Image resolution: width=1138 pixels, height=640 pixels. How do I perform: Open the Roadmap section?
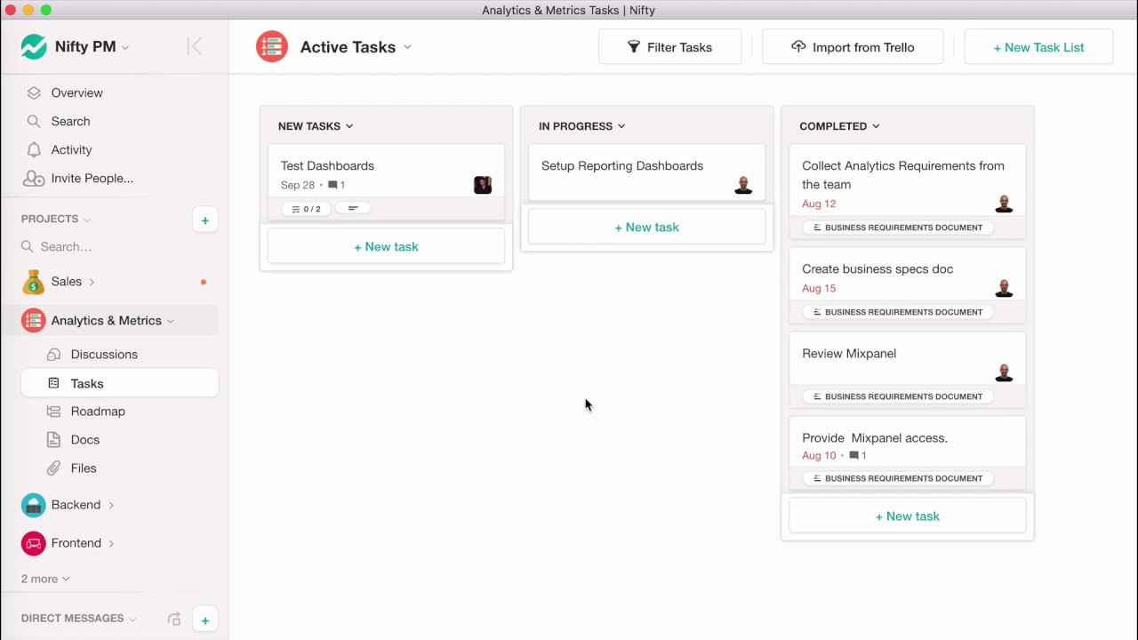98,412
